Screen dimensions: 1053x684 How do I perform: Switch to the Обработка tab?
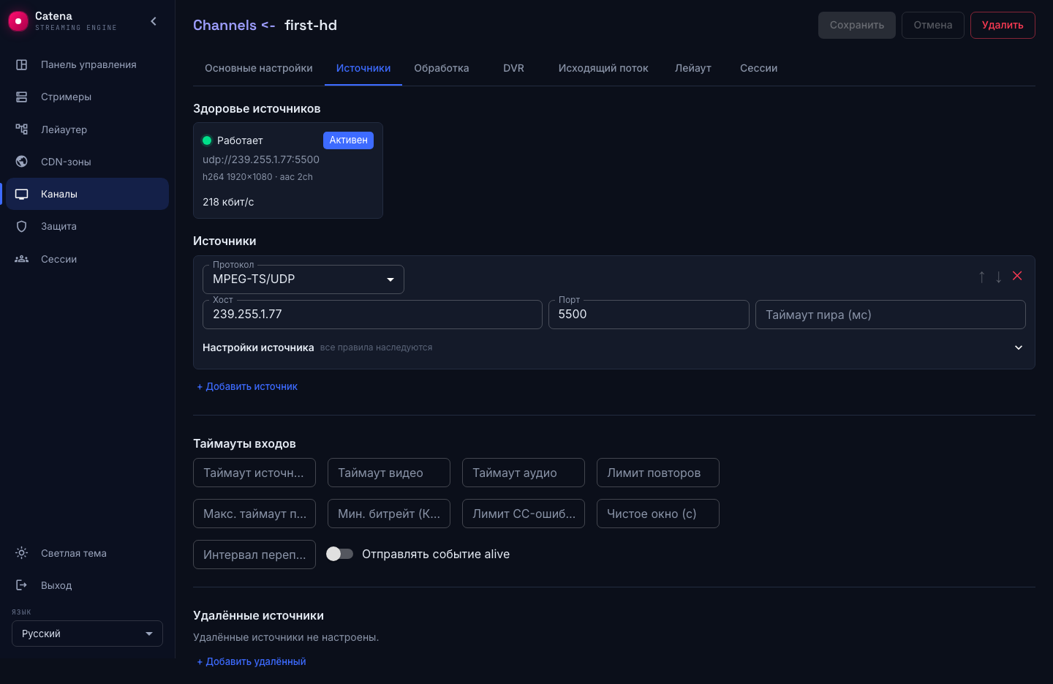point(442,68)
